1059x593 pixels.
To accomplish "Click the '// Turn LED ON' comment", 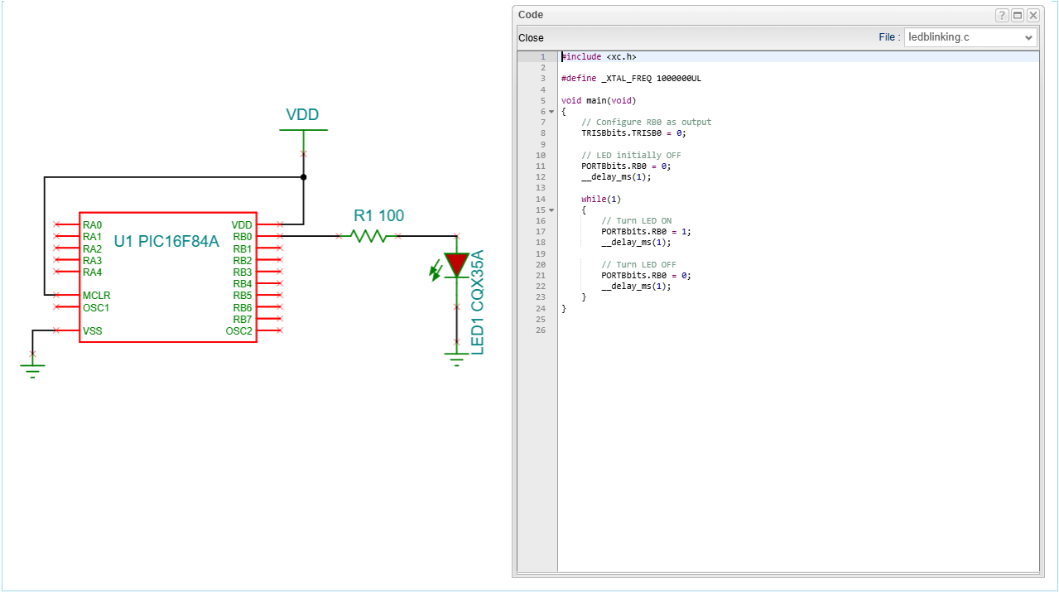I will pos(637,221).
